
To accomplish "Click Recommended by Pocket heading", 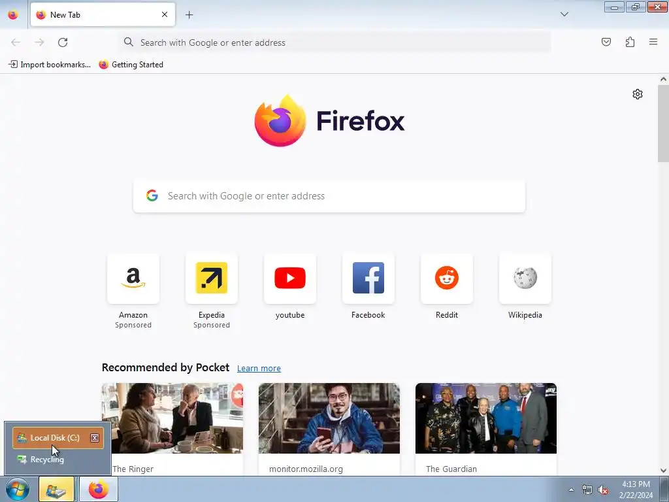I will point(165,367).
